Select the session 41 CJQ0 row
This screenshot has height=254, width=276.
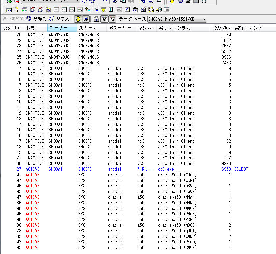tap(99, 175)
